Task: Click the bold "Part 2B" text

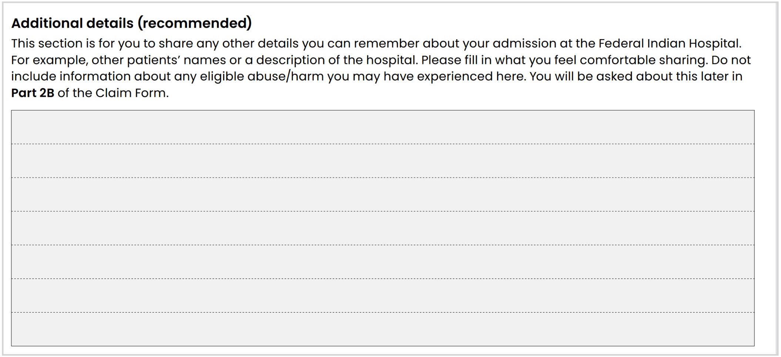Action: pyautogui.click(x=33, y=93)
